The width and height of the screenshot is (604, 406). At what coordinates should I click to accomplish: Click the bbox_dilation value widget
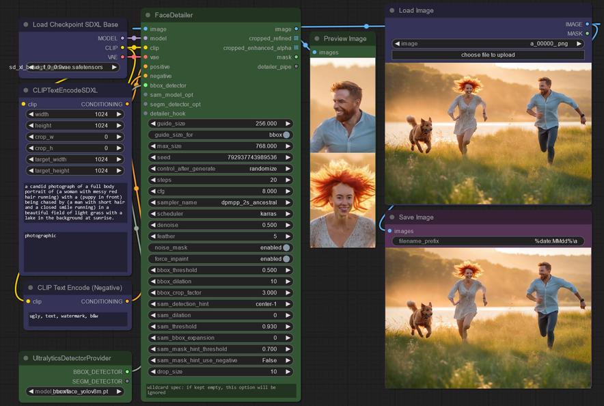click(220, 282)
